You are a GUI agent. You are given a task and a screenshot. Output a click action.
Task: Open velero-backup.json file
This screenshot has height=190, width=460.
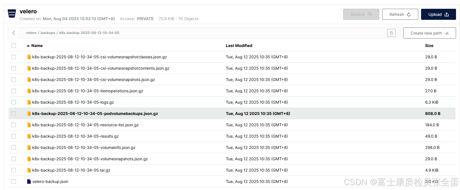pos(50,182)
